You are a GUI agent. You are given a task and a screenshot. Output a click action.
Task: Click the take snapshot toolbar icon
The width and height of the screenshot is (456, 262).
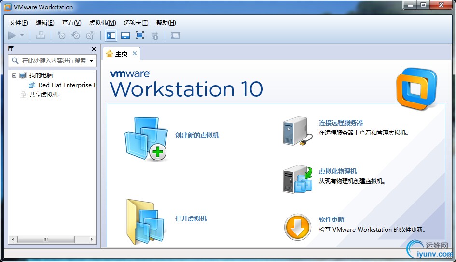[x=61, y=36]
